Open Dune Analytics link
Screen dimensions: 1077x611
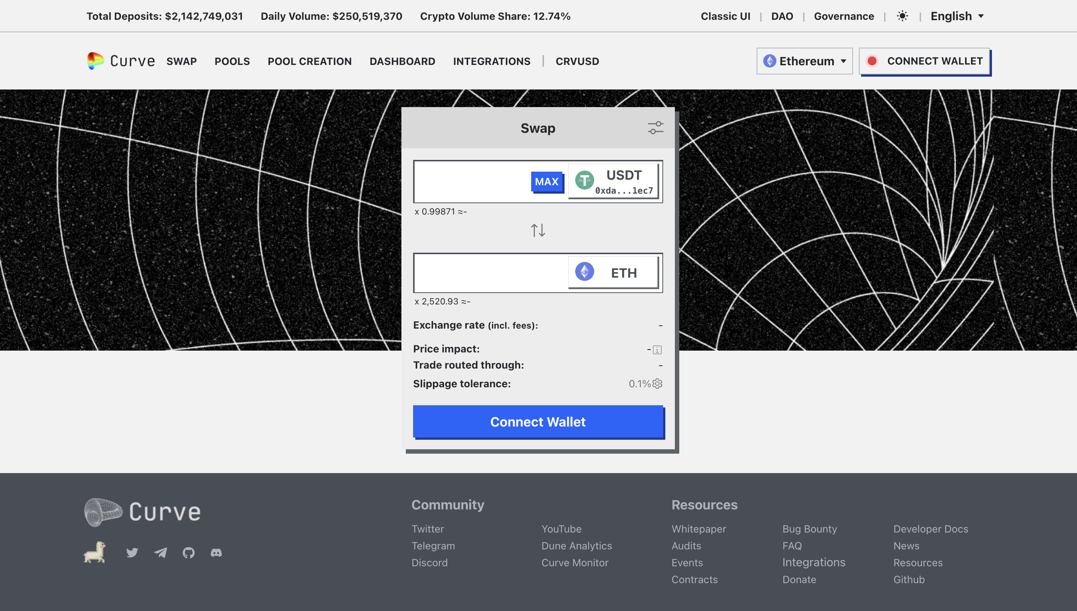576,546
